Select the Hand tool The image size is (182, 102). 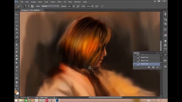[17, 82]
